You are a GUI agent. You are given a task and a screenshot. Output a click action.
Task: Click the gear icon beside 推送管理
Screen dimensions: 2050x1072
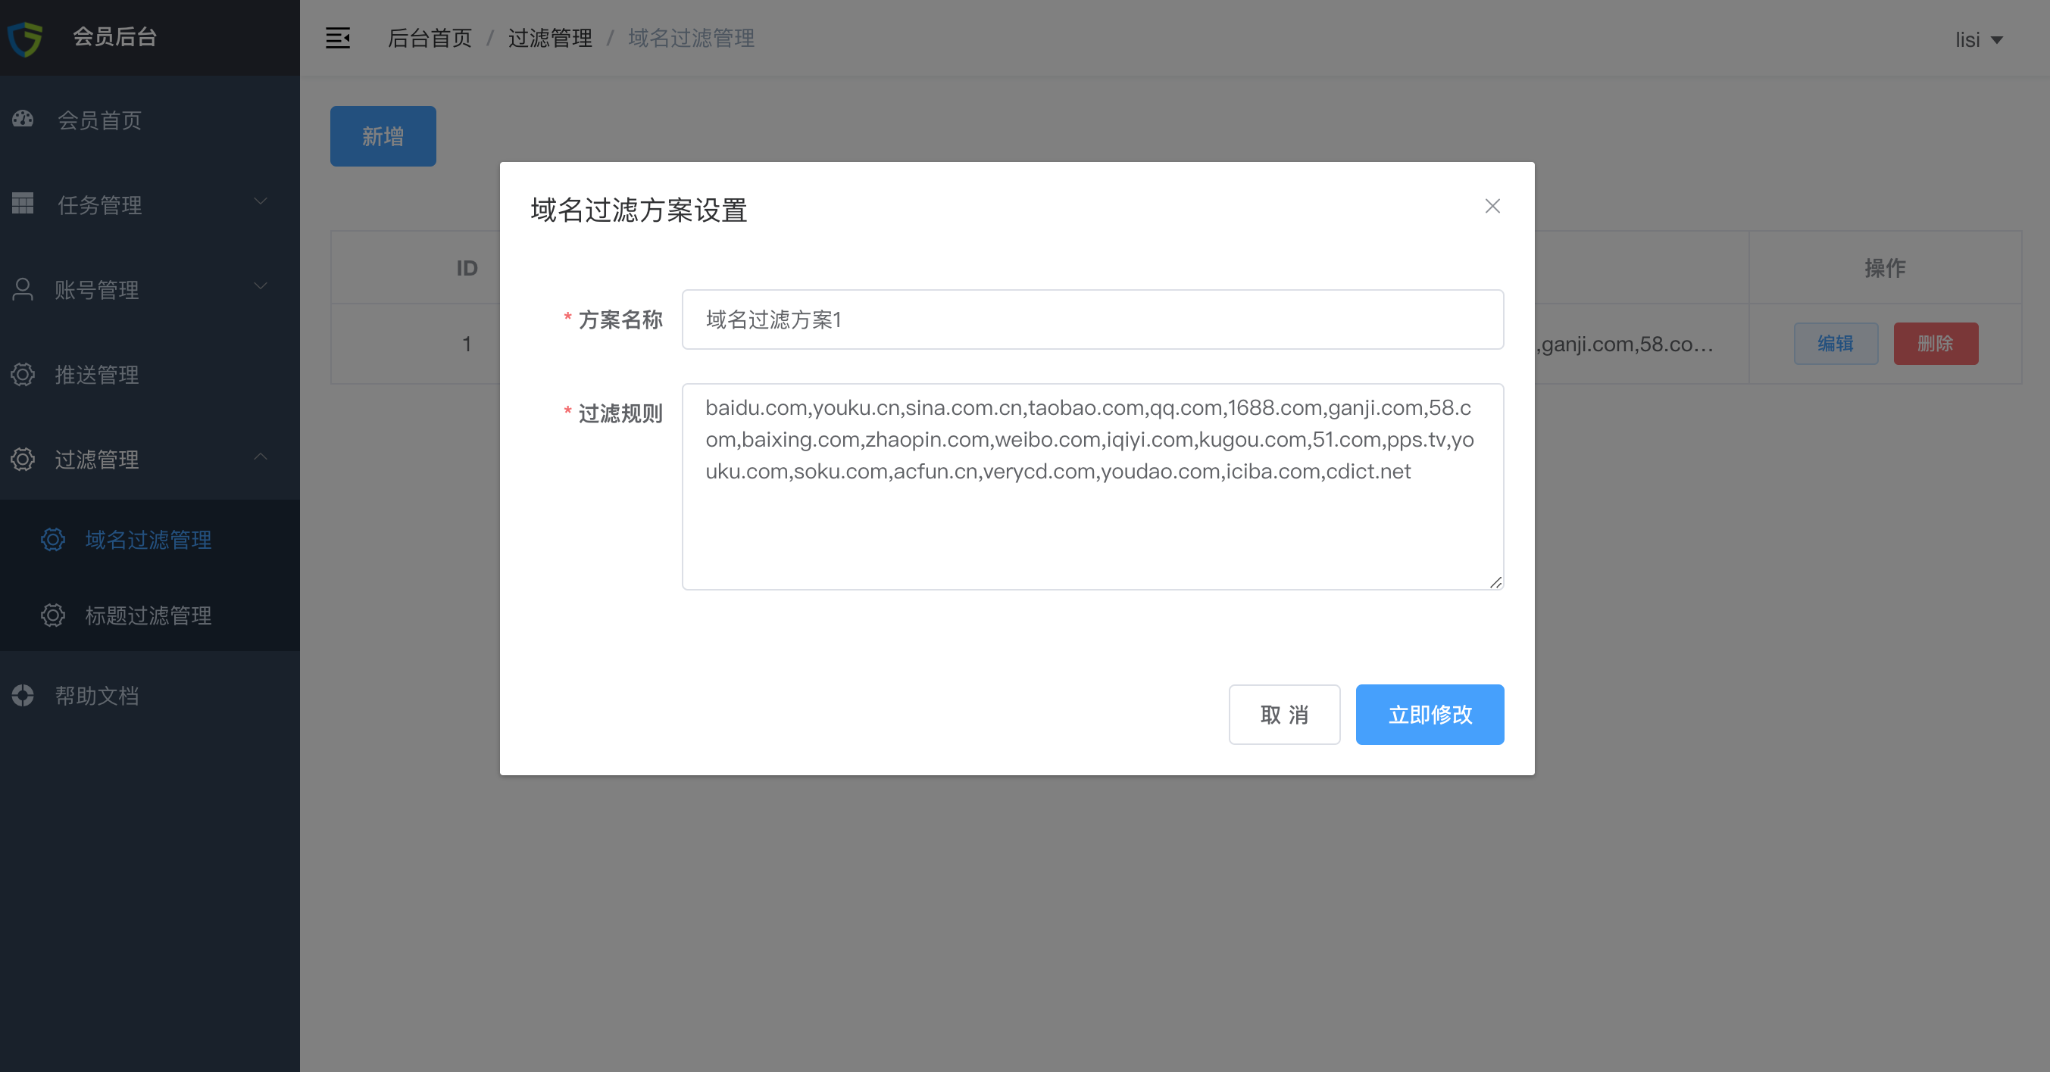(x=23, y=374)
